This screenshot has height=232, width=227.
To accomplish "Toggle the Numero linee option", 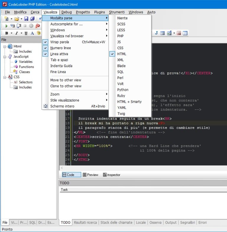I will (x=60, y=48).
